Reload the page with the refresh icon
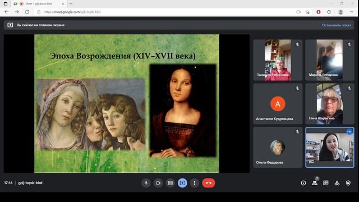This screenshot has height=202, width=359. [x=27, y=12]
